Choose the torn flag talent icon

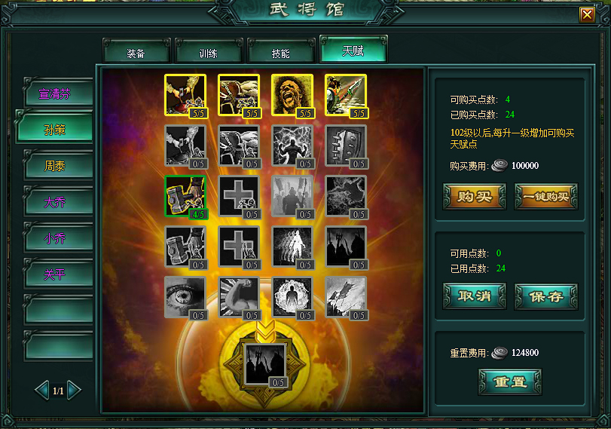(x=346, y=298)
